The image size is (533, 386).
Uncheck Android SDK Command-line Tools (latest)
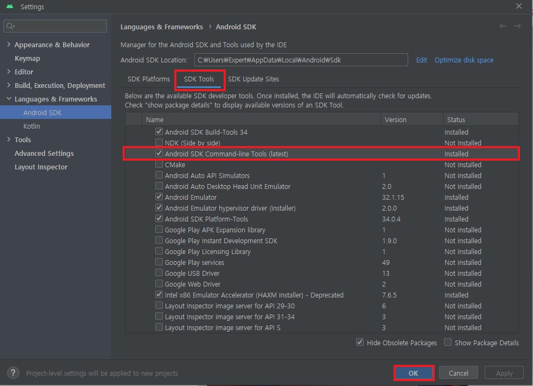tap(158, 153)
